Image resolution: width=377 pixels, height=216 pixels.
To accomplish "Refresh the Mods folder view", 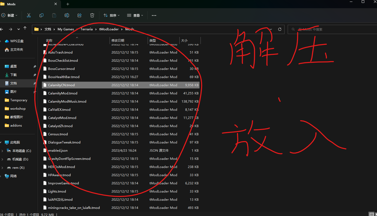I will tap(280, 29).
